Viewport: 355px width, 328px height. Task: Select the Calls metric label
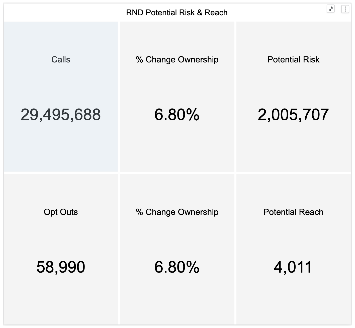tap(61, 59)
